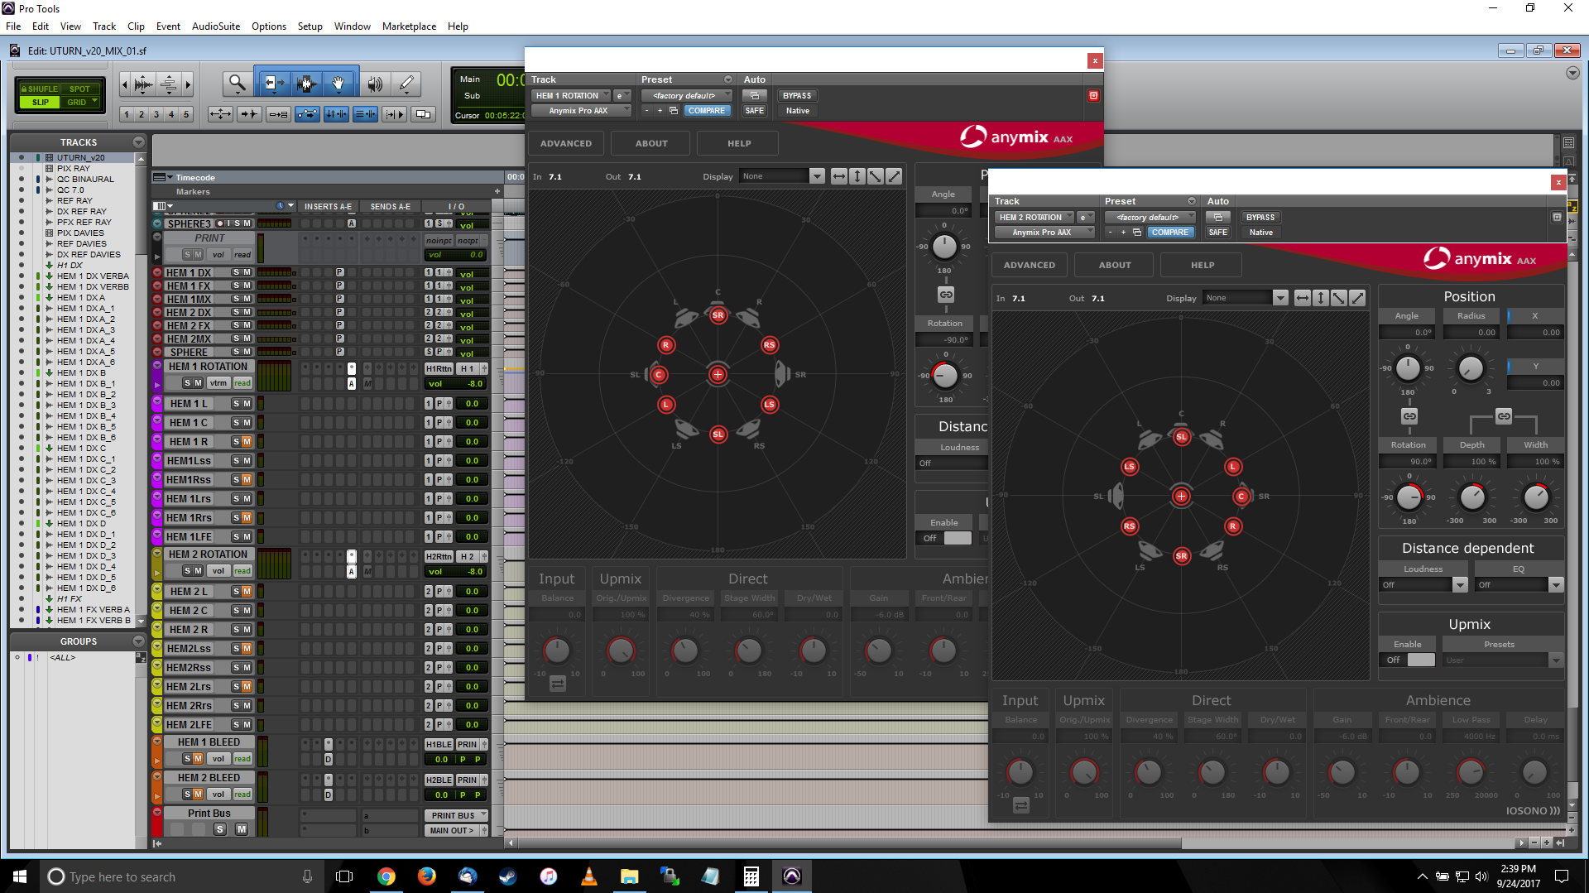
Task: Click the red target button in HEM 1 plugin
Action: pyautogui.click(x=1093, y=96)
